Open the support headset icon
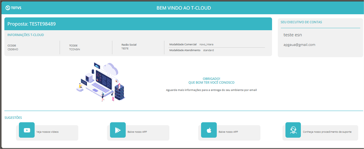Screen dimensions: 364x149 (x=293, y=130)
